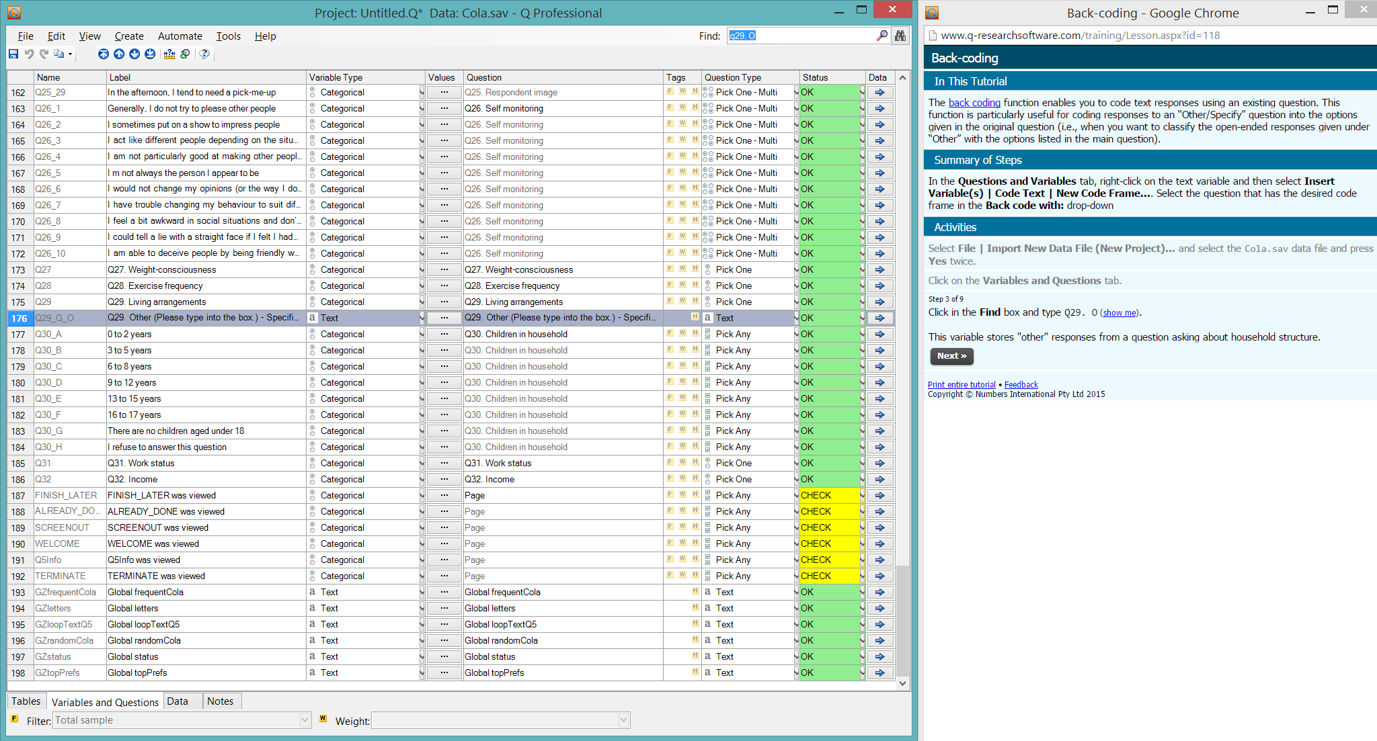Open the back coding hyperlink

point(974,103)
